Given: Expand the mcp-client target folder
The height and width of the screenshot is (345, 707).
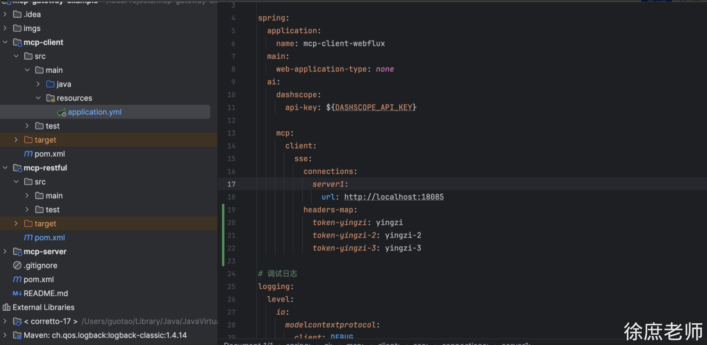Looking at the screenshot, I should tap(16, 140).
